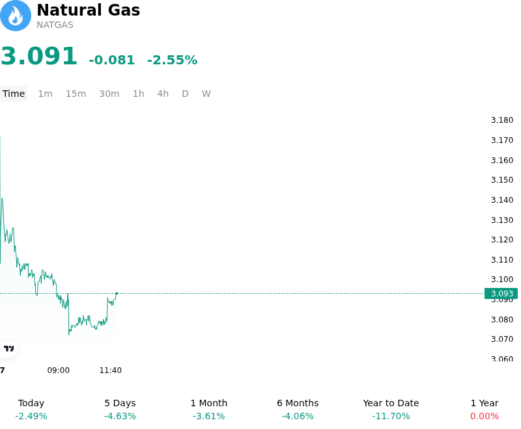Switch chart to daily D interval
Viewport: 521px width, 429px height.
click(x=185, y=94)
